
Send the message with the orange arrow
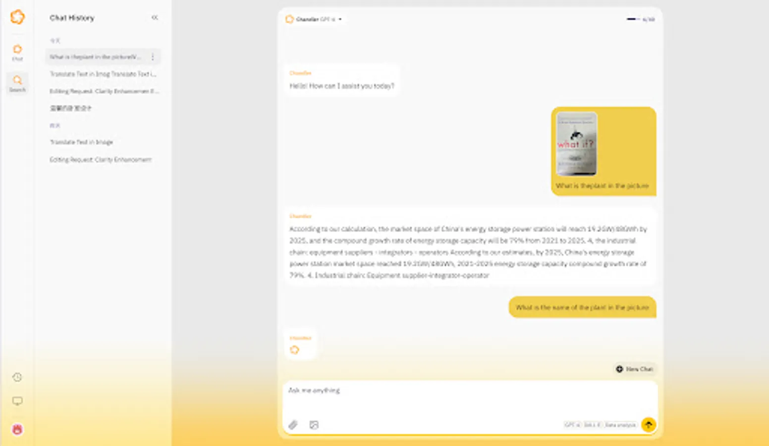649,425
